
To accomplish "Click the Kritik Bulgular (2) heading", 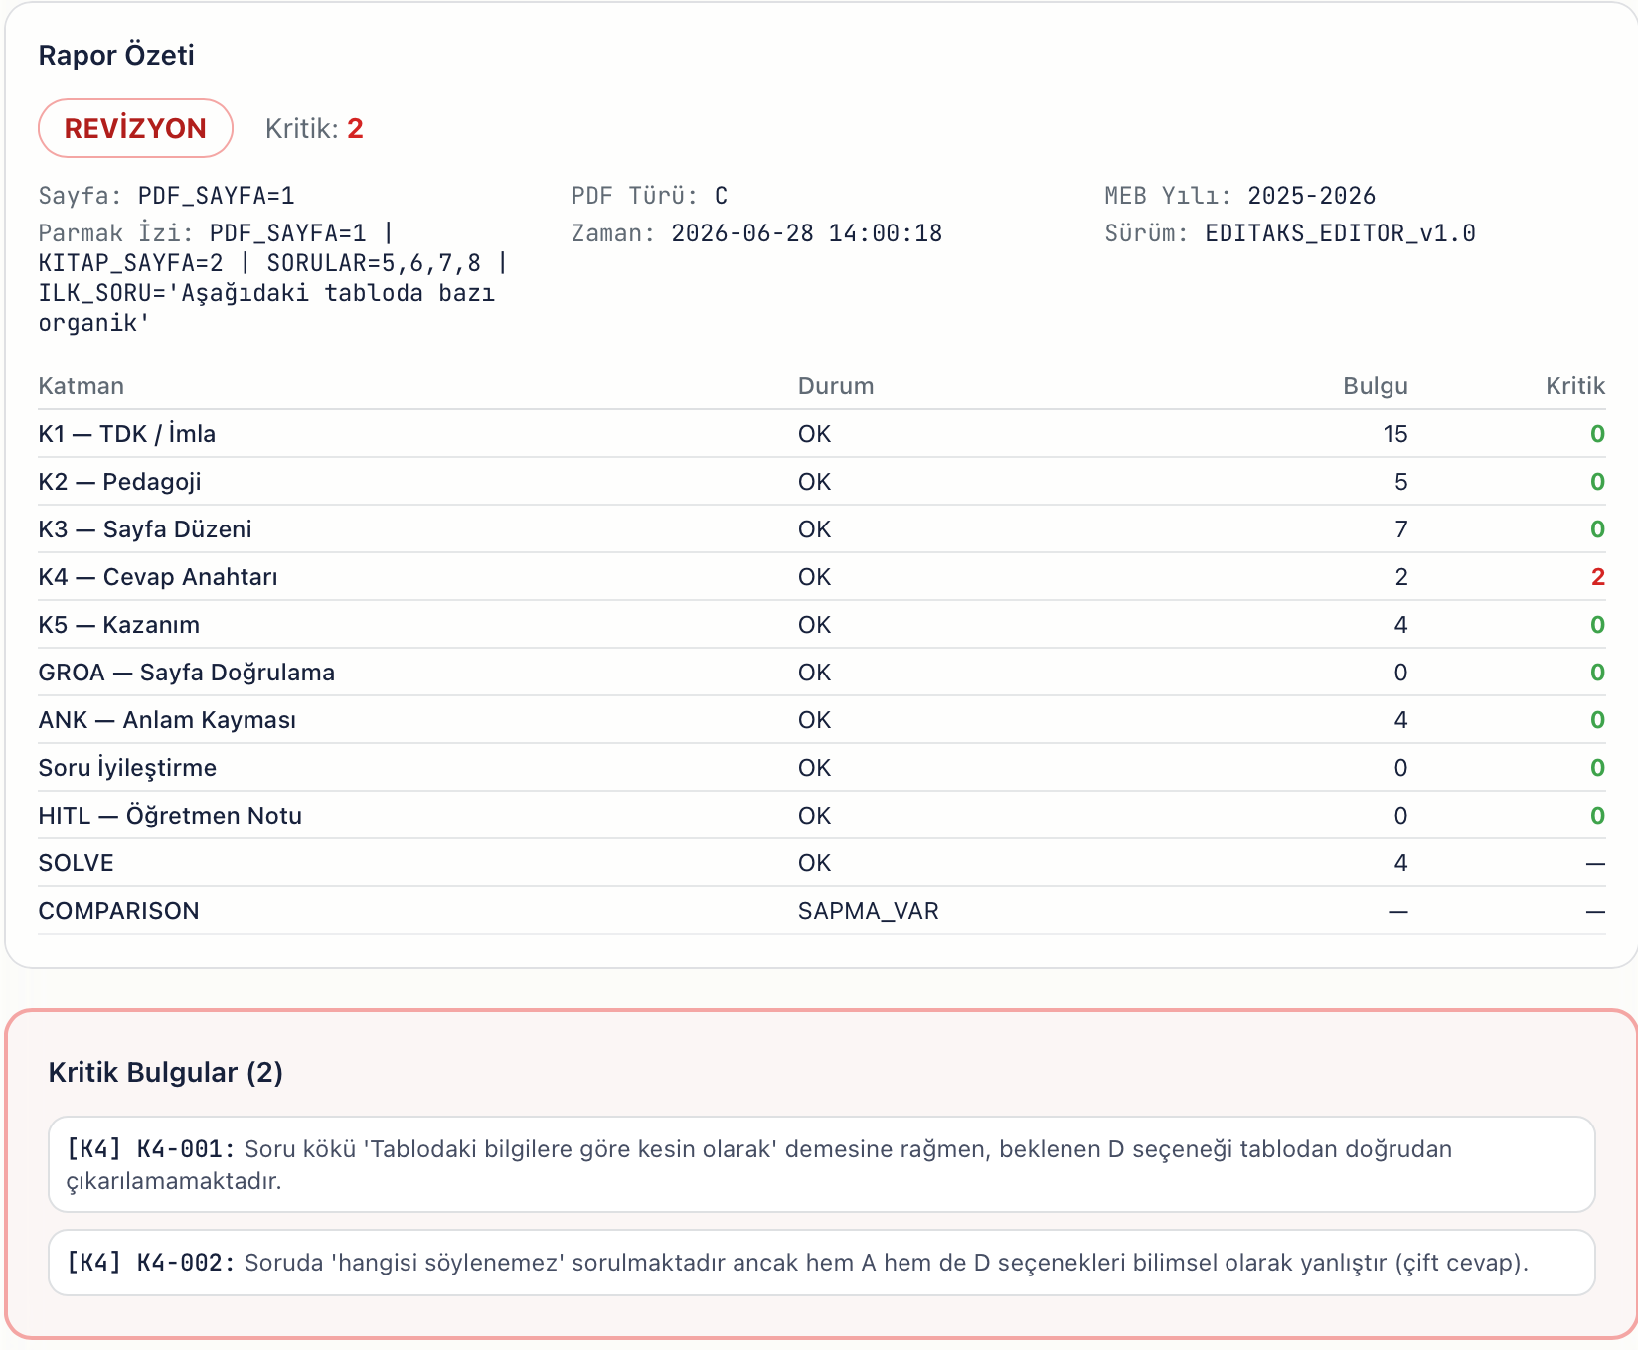I will (x=166, y=1073).
